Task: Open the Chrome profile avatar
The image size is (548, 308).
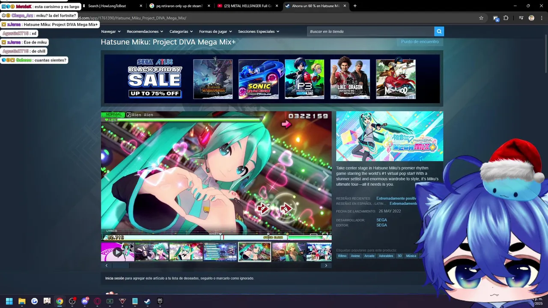Action: [x=531, y=18]
